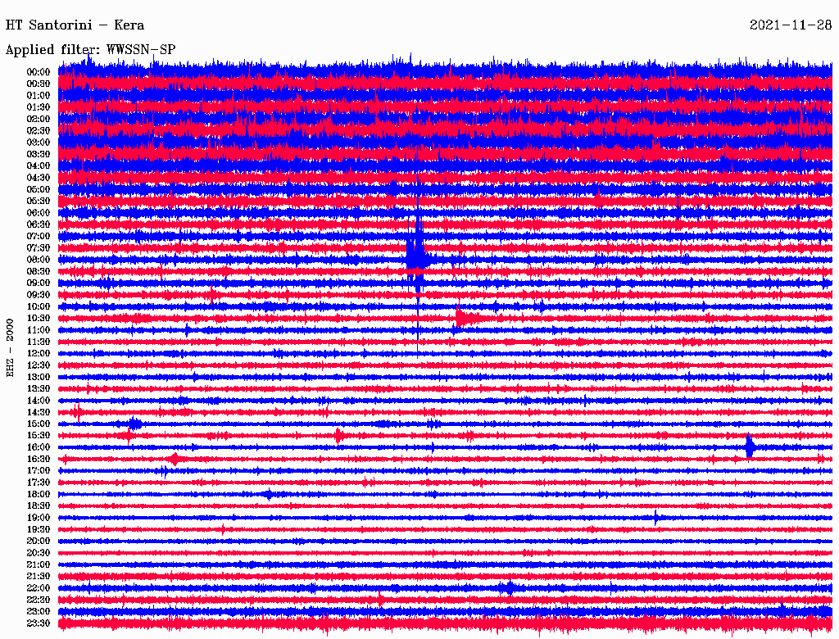Select the 11:30 time label
The height and width of the screenshot is (639, 839).
[39, 342]
